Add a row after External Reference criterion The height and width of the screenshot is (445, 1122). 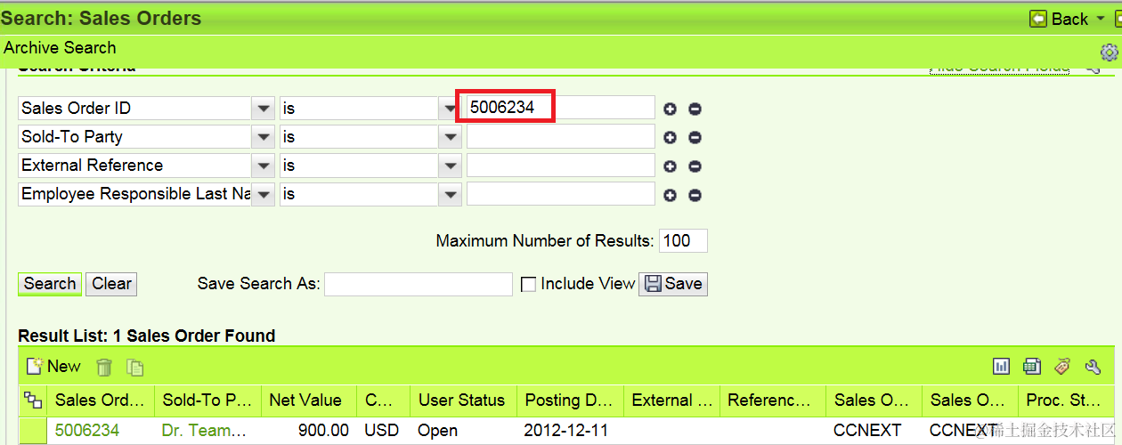click(670, 166)
